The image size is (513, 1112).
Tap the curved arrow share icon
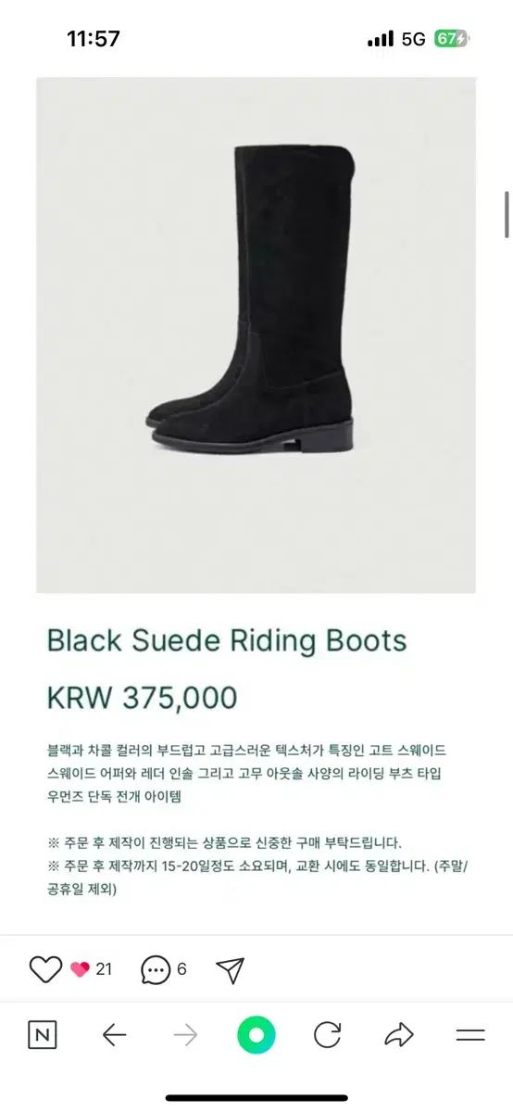pyautogui.click(x=399, y=1035)
